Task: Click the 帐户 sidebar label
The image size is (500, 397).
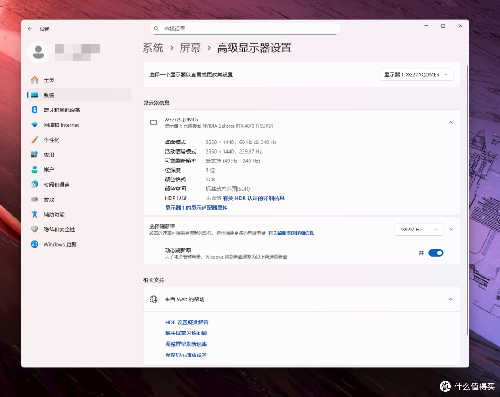Action: tap(49, 169)
